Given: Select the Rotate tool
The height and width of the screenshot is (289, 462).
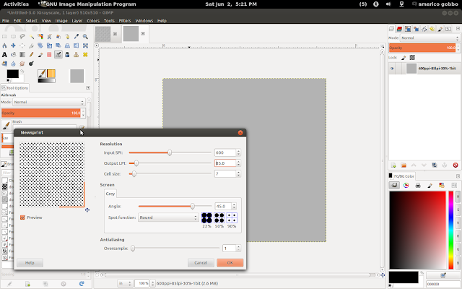Looking at the screenshot, I should (40, 46).
